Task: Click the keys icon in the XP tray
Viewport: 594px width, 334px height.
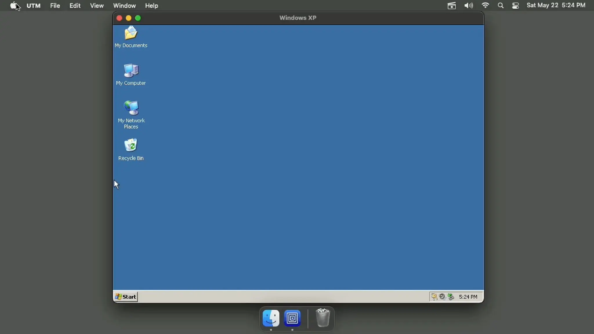Action: point(434,297)
